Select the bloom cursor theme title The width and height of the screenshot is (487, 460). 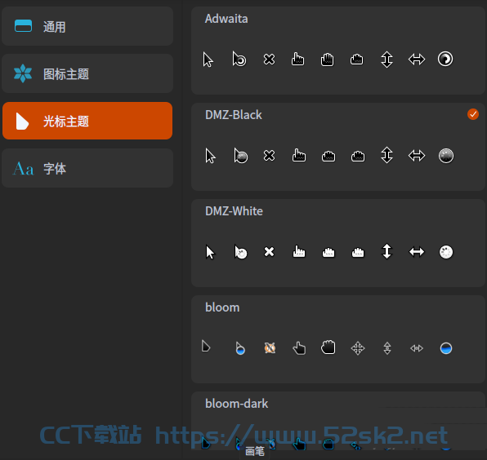[222, 307]
